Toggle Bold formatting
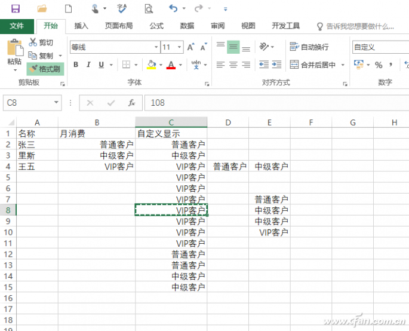 click(x=76, y=65)
